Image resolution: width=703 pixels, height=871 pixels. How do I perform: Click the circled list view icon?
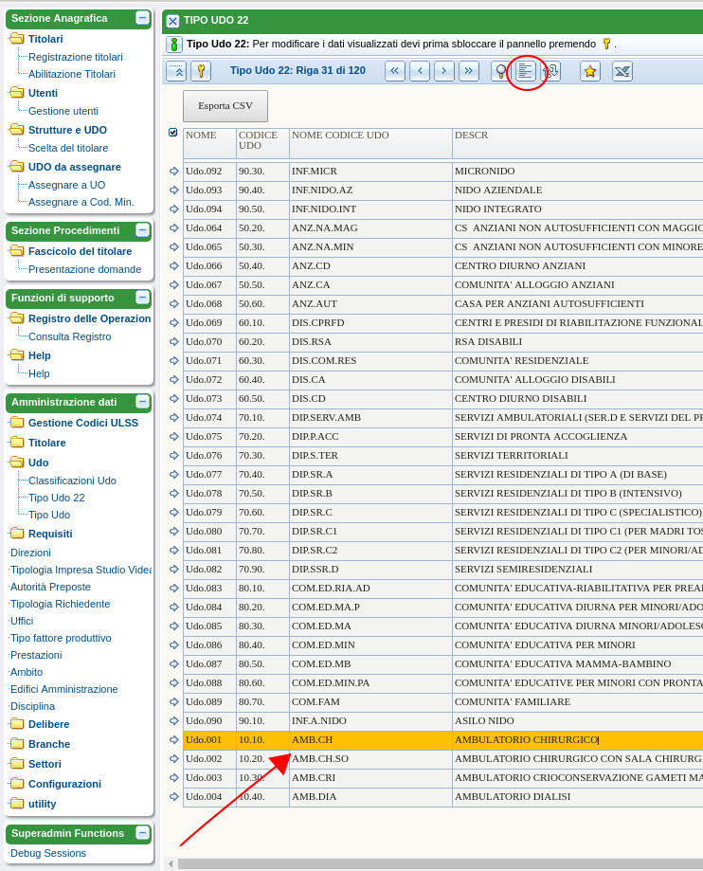click(526, 71)
